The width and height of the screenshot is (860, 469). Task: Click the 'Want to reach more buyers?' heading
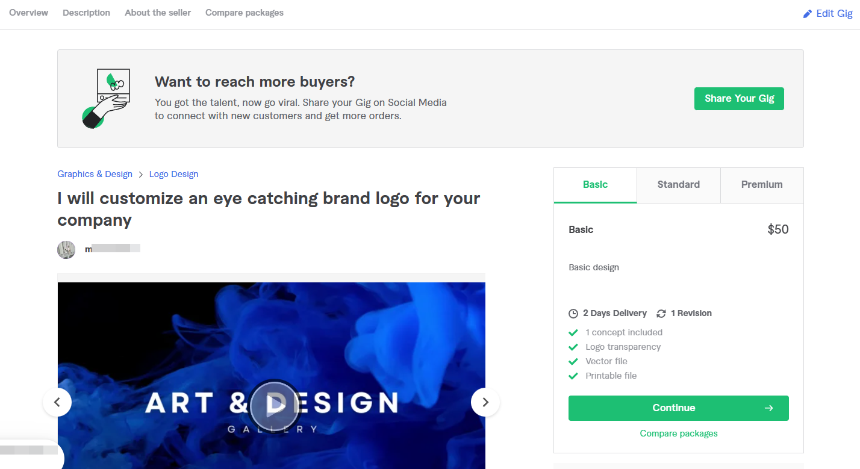pos(255,81)
